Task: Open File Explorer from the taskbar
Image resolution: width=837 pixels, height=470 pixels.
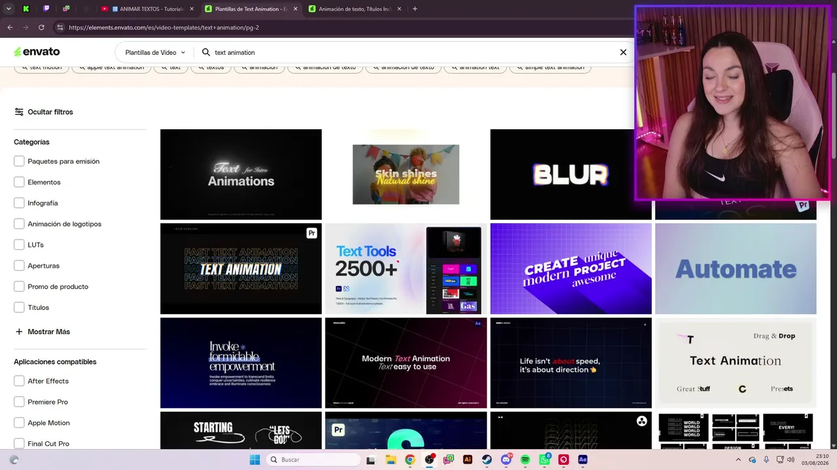Action: pyautogui.click(x=390, y=460)
